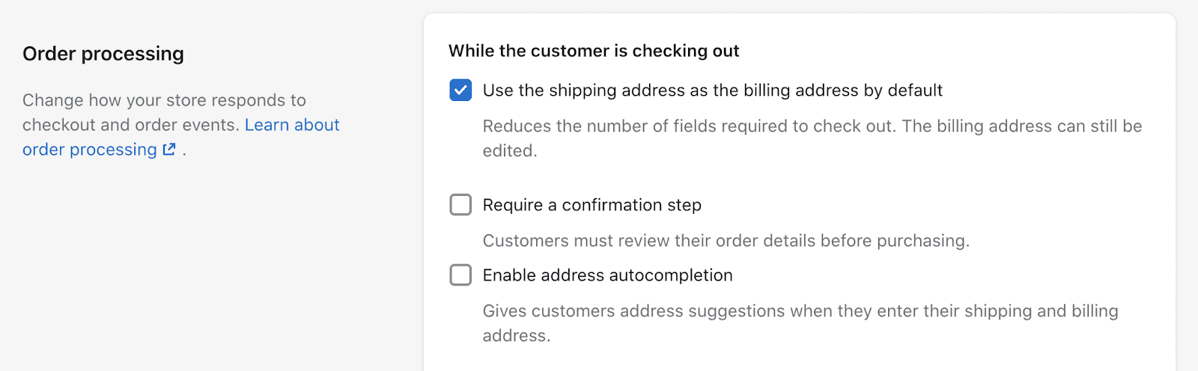This screenshot has width=1198, height=371.
Task: Click the blue checkmark icon in the checked box
Action: 460,91
